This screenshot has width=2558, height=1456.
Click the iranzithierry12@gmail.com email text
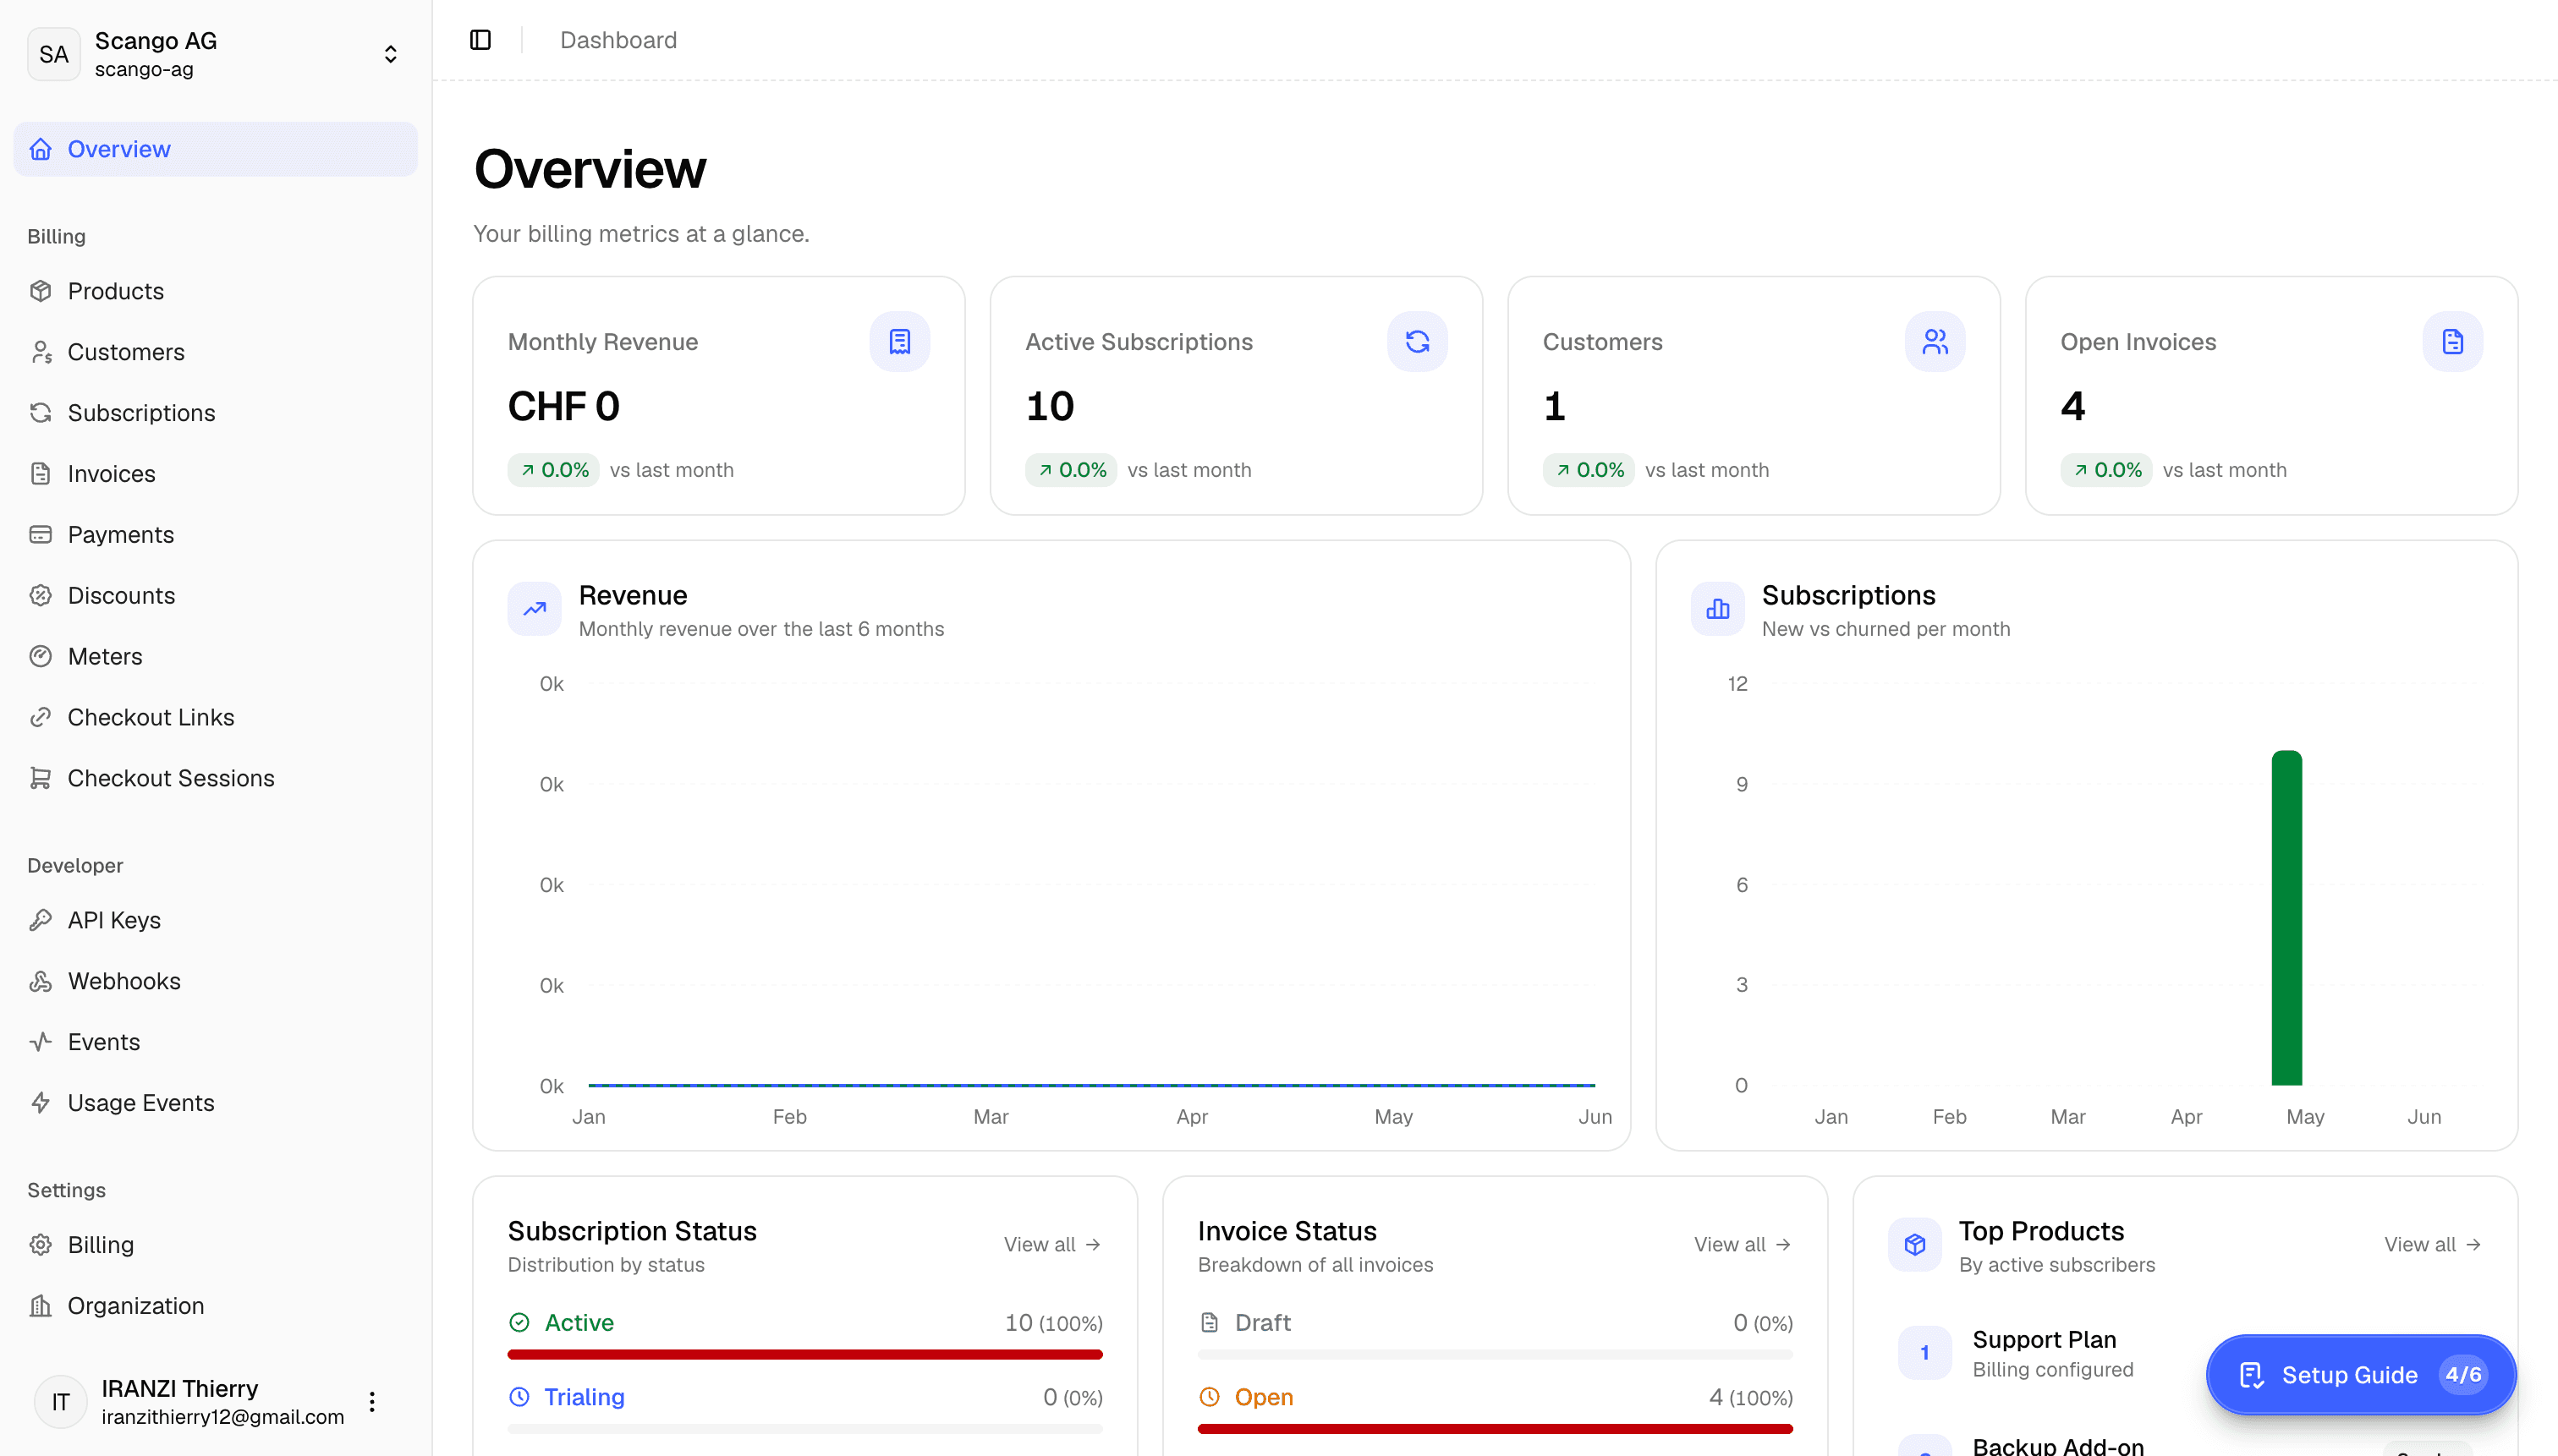(x=223, y=1417)
